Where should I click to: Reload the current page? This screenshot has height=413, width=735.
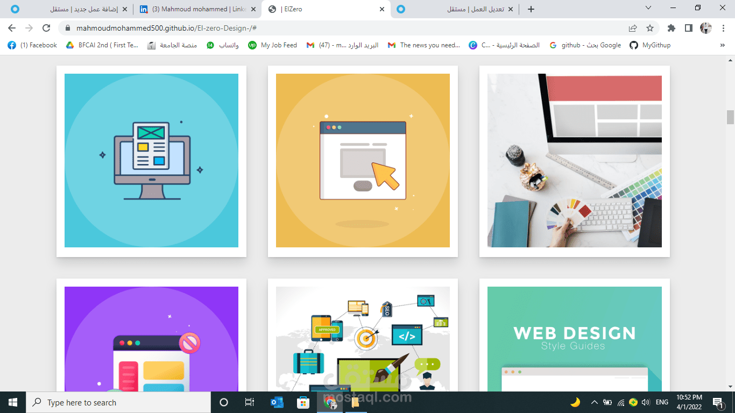pos(46,28)
